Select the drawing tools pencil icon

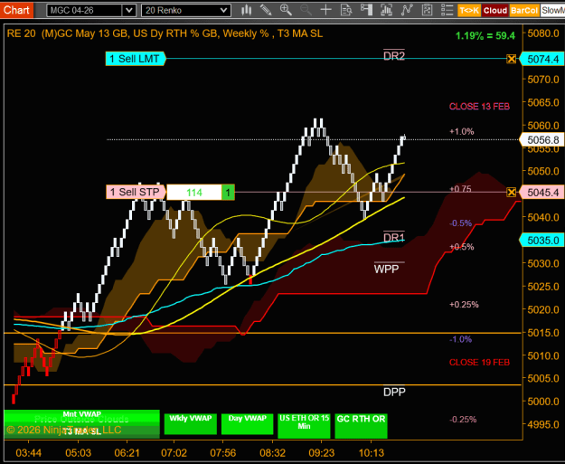click(266, 10)
